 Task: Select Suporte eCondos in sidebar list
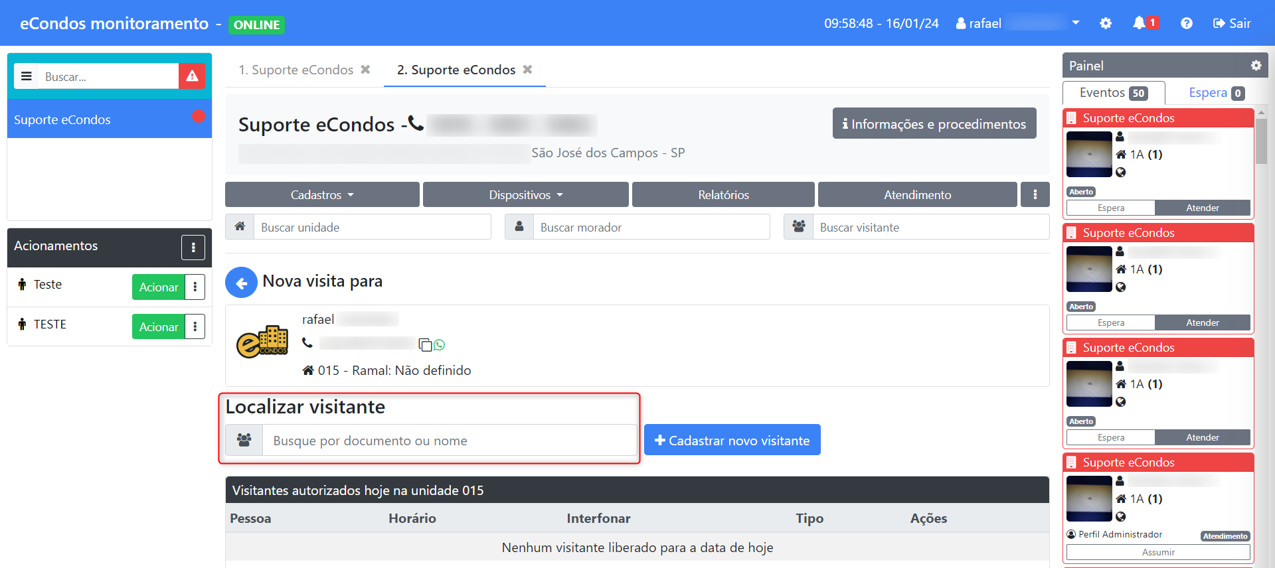(110, 119)
